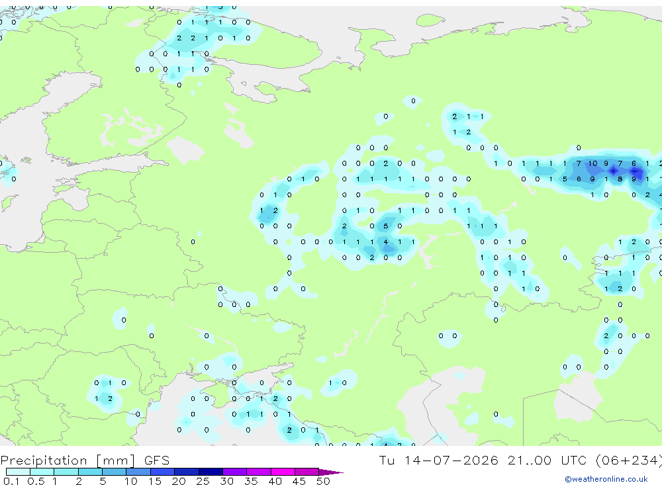Screen dimensions: 662x485
Task: Choose the 15–20 mm legend color swatch
Action: pos(163,472)
